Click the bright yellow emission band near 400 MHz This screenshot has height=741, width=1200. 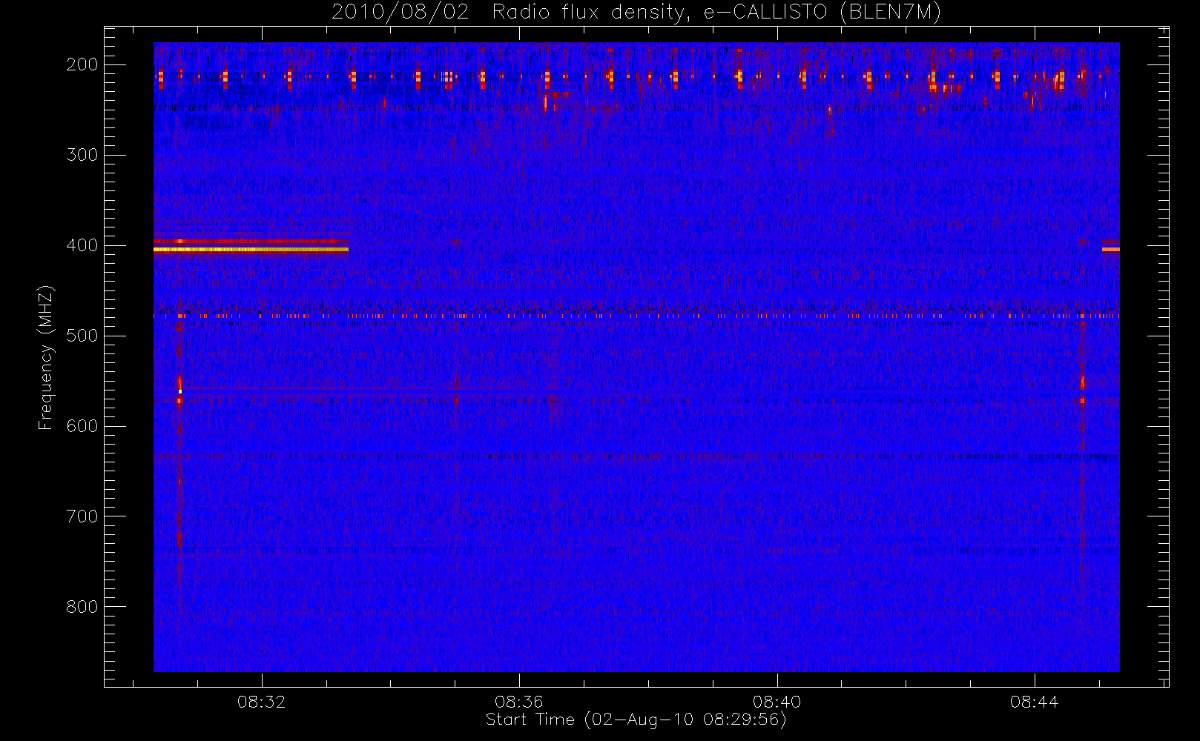251,250
